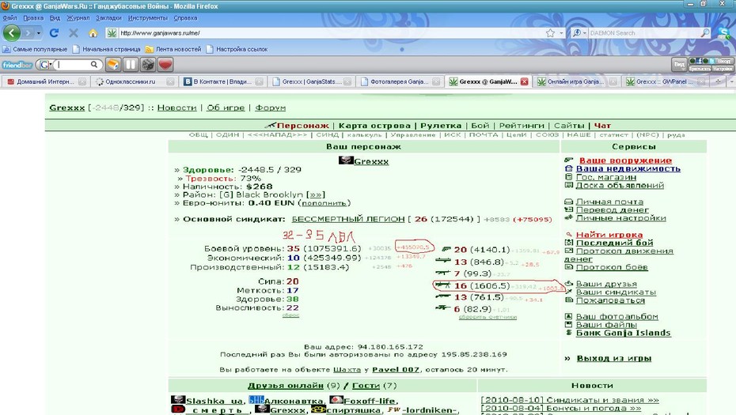Open the Закладки menu
This screenshot has width=736, height=415.
[108, 18]
